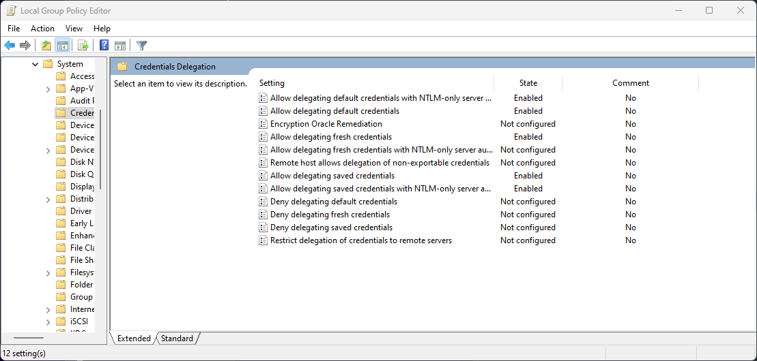Collapse the System tree node
The image size is (757, 361).
[35, 63]
